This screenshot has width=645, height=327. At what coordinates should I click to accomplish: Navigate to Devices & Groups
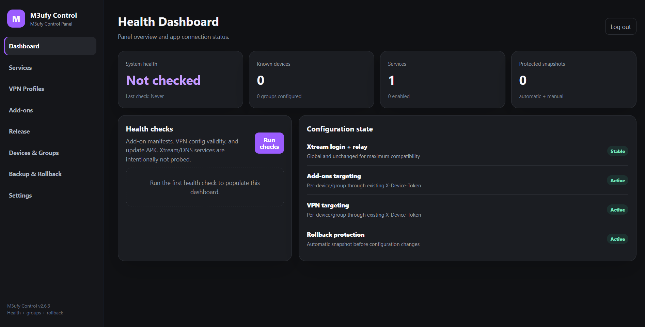click(50, 153)
